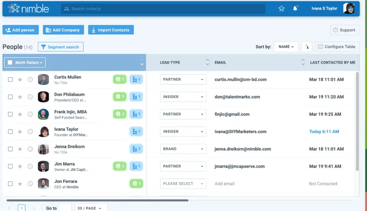Toggle the sort direction arrows icon

[x=307, y=47]
